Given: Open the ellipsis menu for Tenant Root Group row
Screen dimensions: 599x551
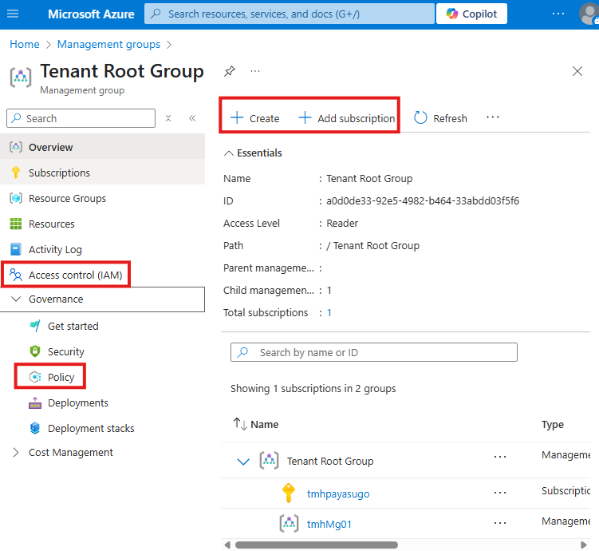Looking at the screenshot, I should 499,457.
